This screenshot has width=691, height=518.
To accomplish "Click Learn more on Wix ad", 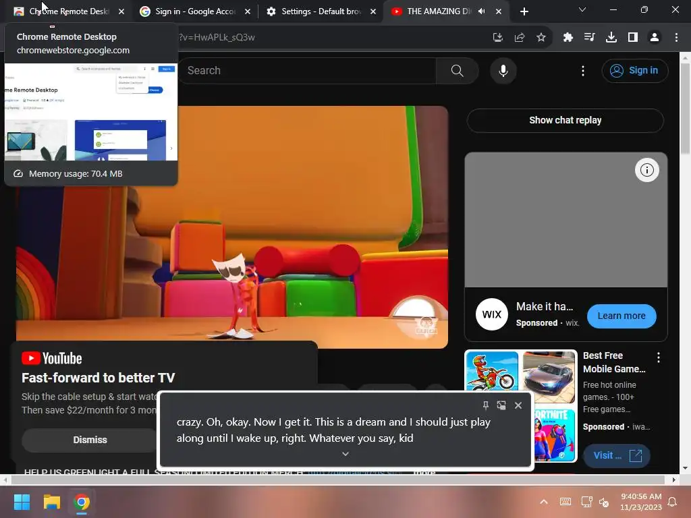I will (x=621, y=316).
